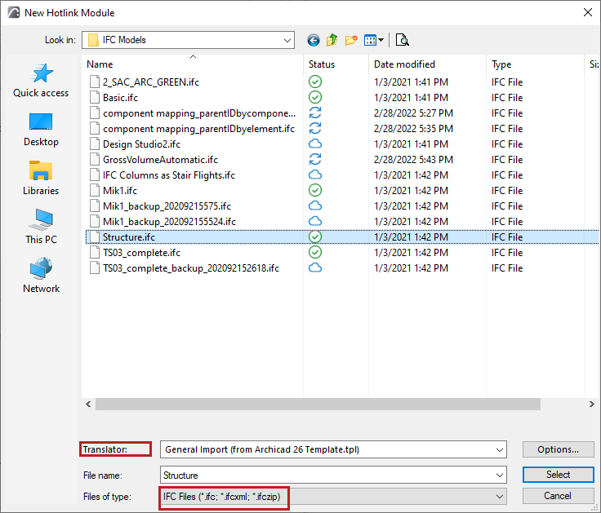Click date 2/28/2022 5:43 PM
This screenshot has width=601, height=513.
(413, 160)
